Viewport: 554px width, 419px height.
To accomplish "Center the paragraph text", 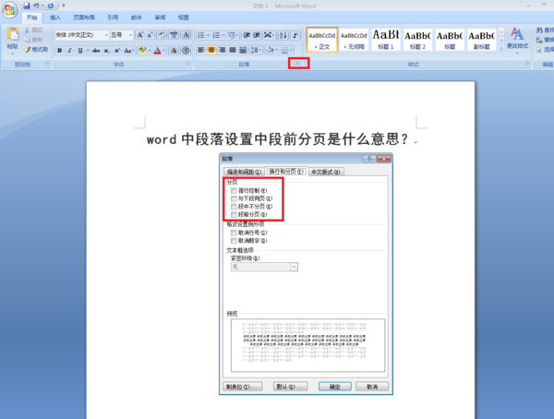I will 211,50.
